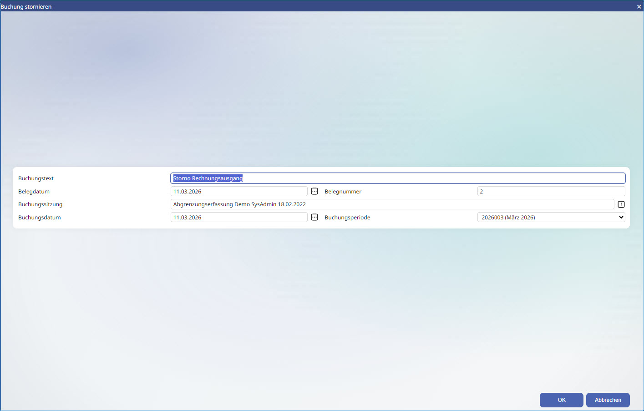Click the Buchungstext label
Viewport: 644px width, 411px height.
pos(36,178)
